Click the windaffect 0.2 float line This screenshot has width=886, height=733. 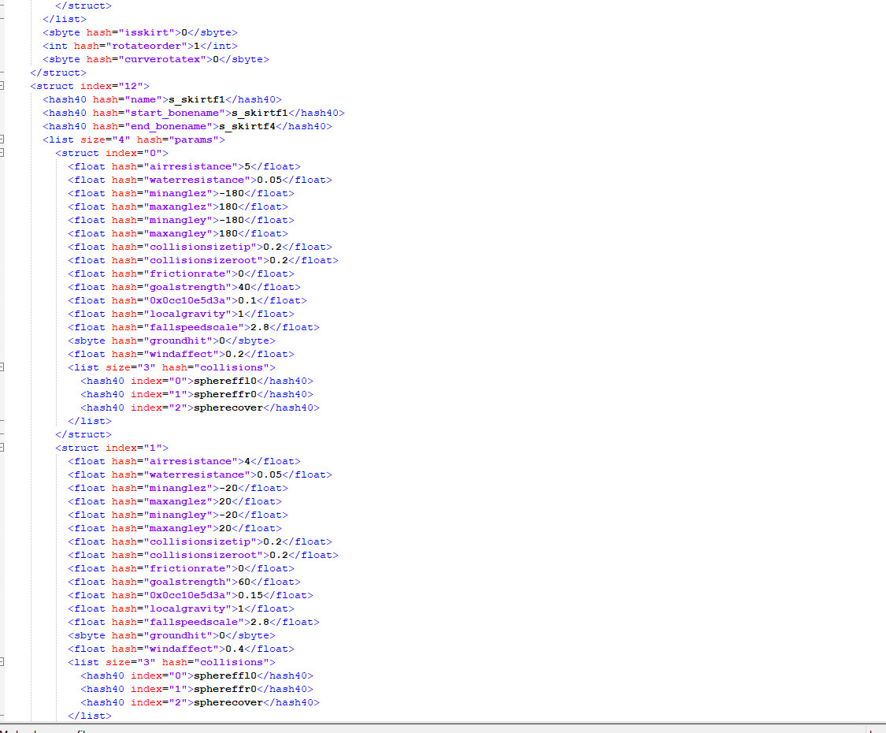click(x=180, y=354)
